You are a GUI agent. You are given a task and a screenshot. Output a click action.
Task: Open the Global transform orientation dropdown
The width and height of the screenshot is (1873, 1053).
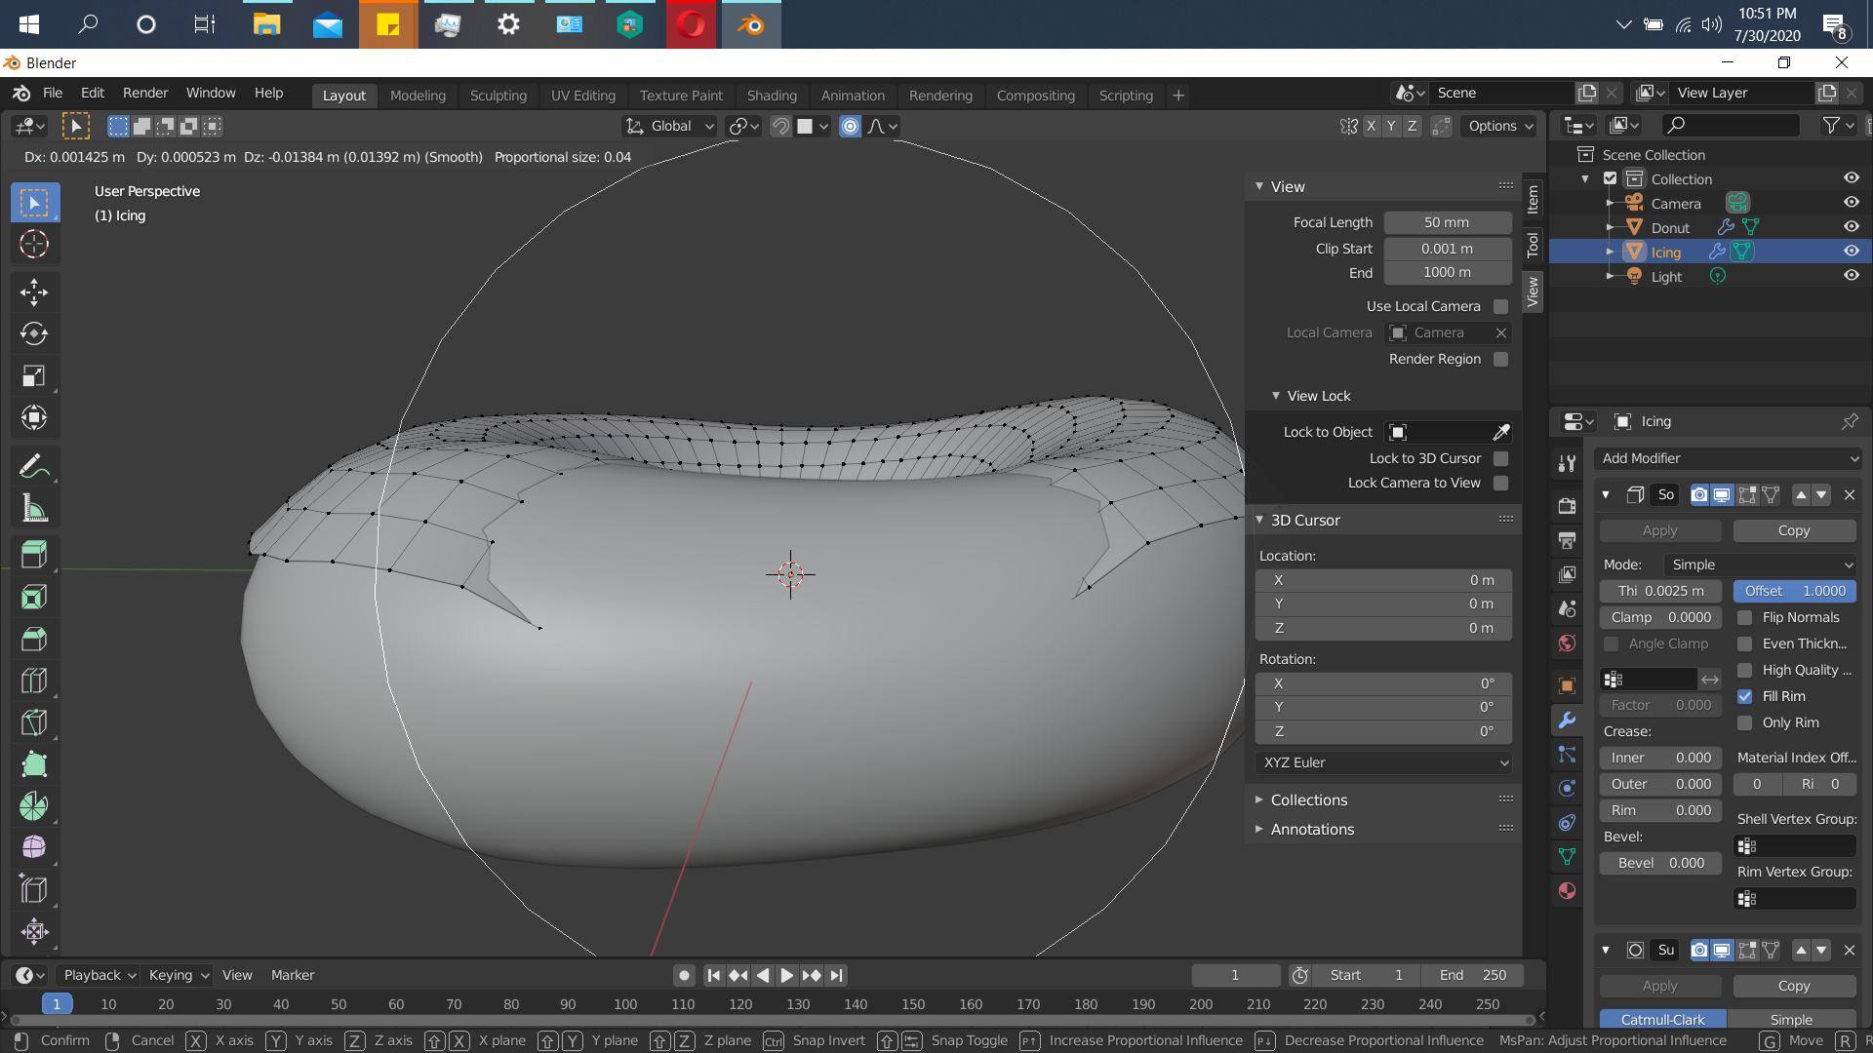[x=670, y=126]
